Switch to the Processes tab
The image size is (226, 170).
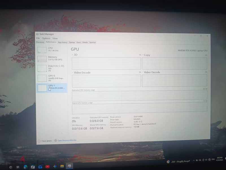(x=40, y=42)
